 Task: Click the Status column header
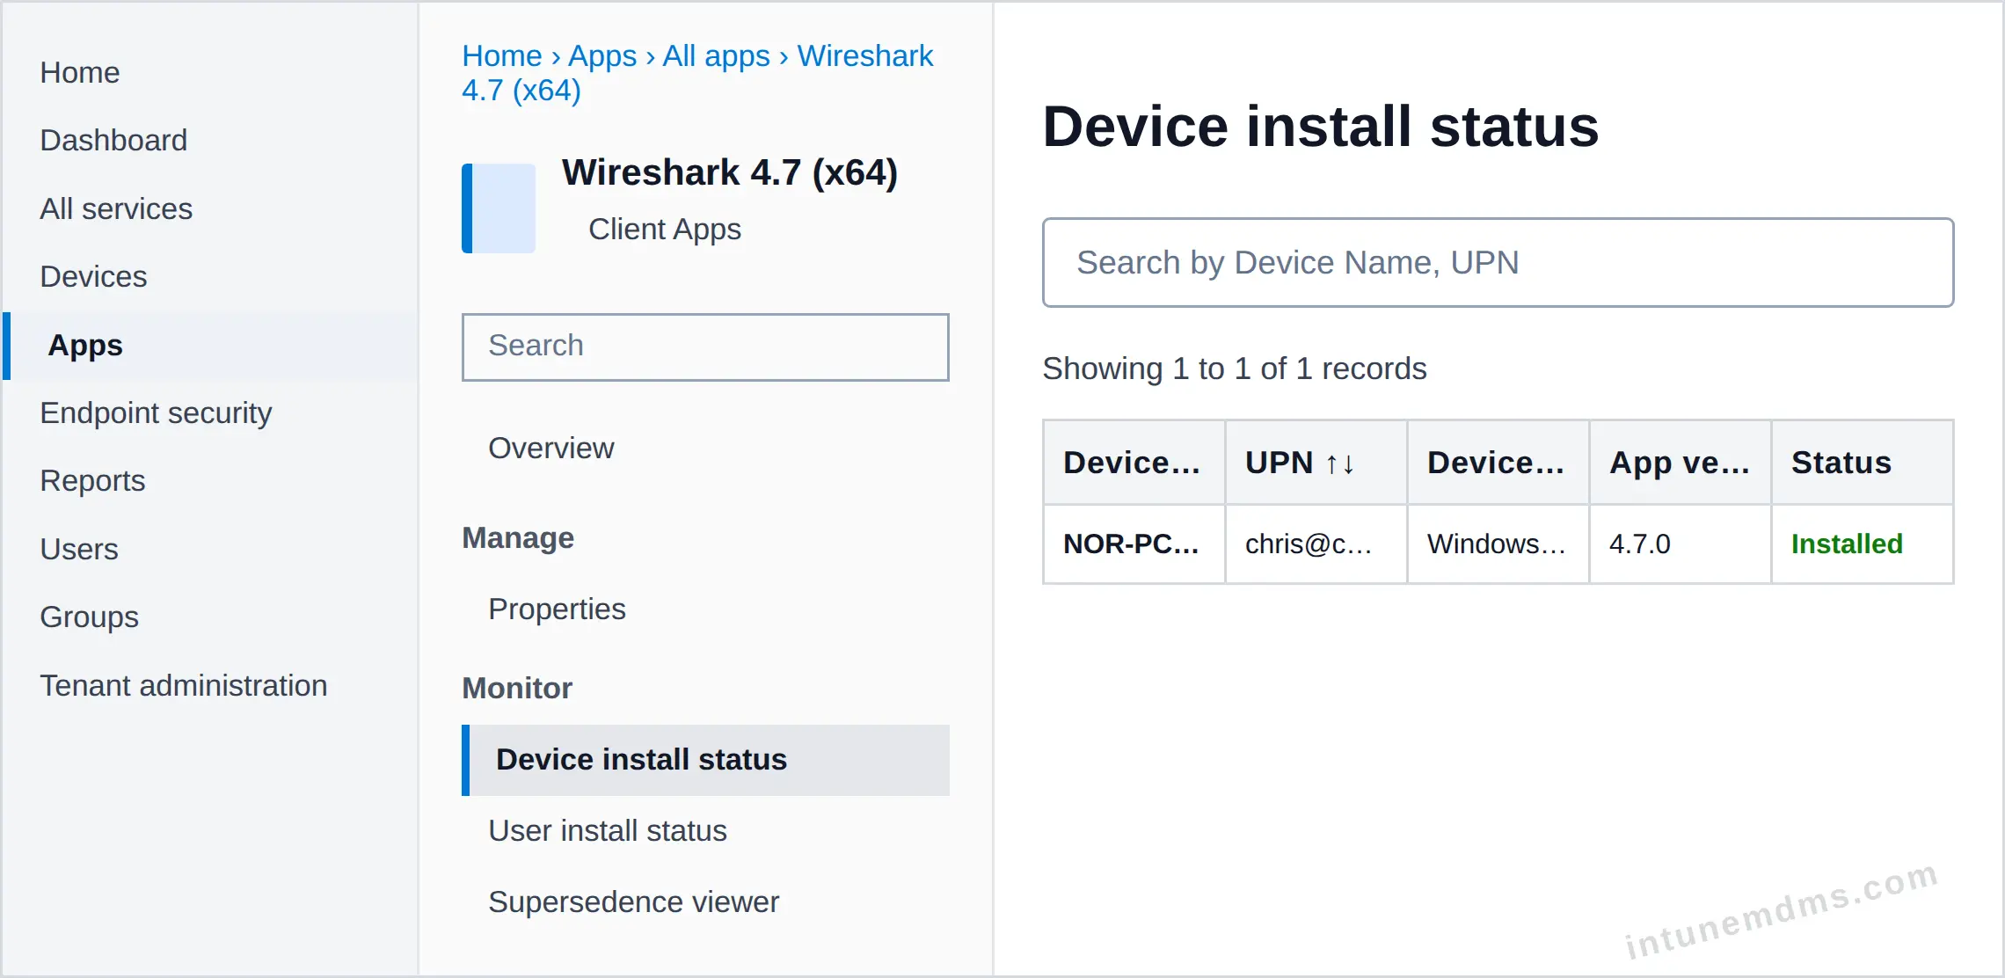coord(1863,463)
